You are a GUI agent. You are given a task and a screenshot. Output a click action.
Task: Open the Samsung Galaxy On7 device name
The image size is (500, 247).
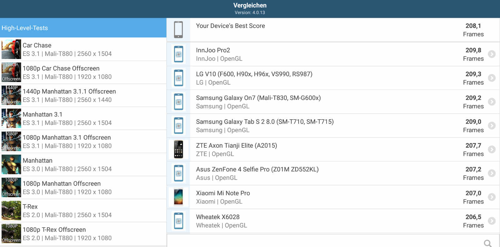258,98
